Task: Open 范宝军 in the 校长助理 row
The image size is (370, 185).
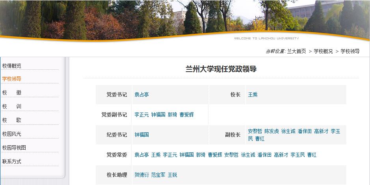Action: pyautogui.click(x=158, y=175)
